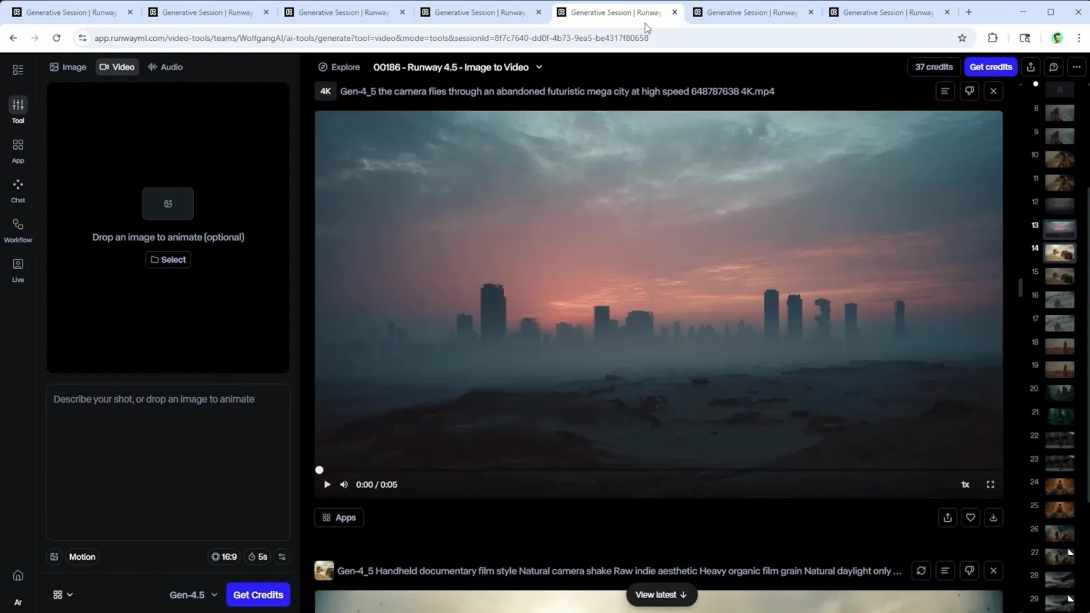Image resolution: width=1090 pixels, height=613 pixels.
Task: Switch to the Video tab
Action: 117,67
